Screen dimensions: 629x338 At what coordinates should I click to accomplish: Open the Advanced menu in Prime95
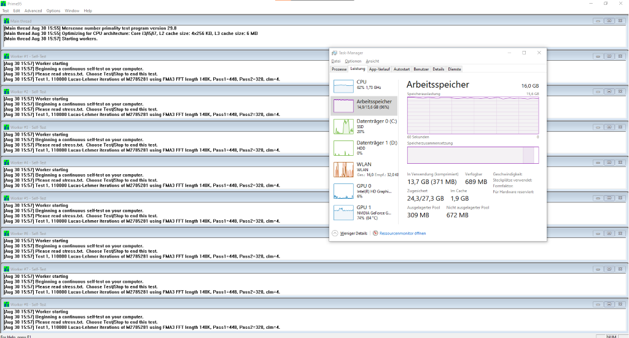[x=33, y=11]
